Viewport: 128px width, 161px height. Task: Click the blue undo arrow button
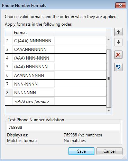[118, 67]
